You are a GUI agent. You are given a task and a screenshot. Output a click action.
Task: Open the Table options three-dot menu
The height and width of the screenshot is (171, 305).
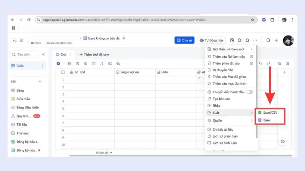42,66
